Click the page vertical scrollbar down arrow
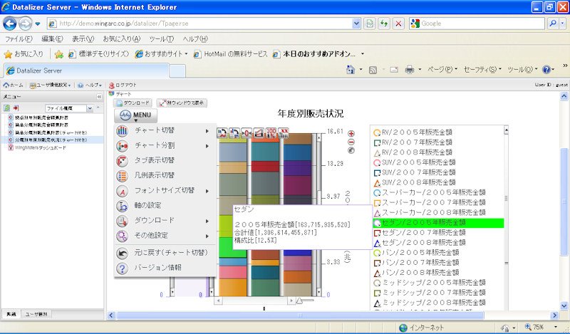Viewport: 570px width, 334px height. 564,306
